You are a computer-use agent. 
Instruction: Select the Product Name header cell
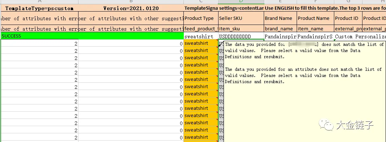pyautogui.click(x=315, y=18)
